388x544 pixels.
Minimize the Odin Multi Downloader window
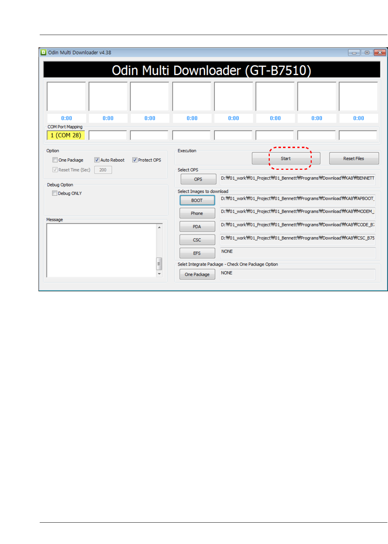click(354, 53)
